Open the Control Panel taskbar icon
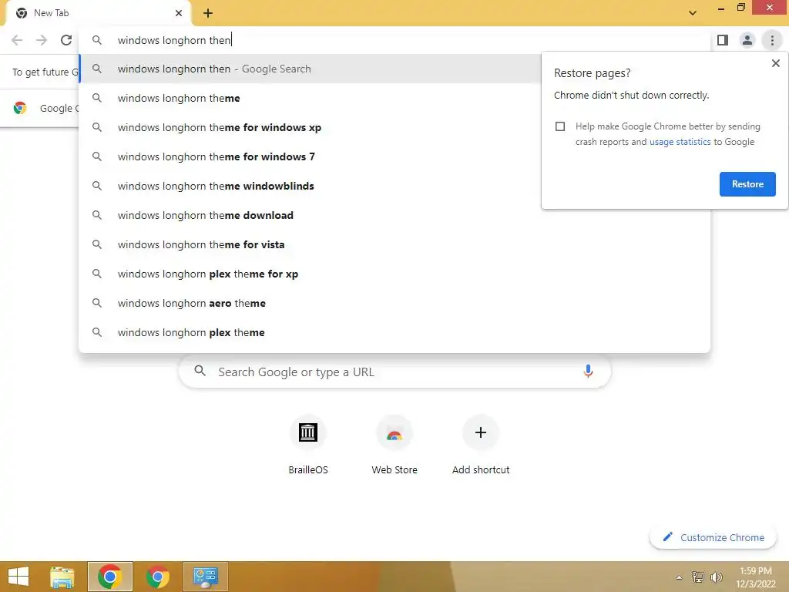The width and height of the screenshot is (789, 592). (205, 577)
